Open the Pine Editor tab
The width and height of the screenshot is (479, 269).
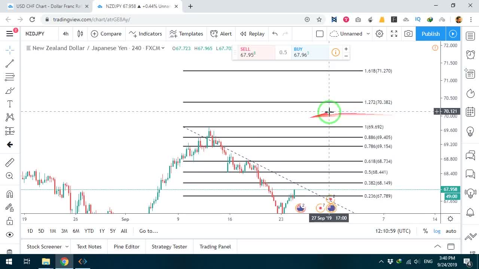tap(126, 247)
